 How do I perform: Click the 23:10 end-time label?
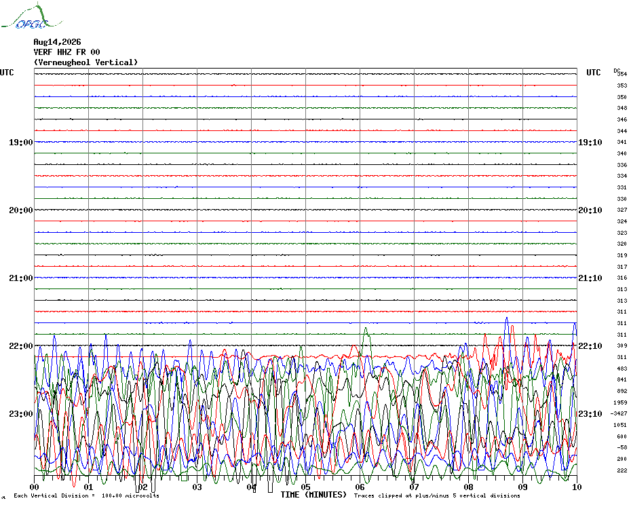(x=590, y=414)
